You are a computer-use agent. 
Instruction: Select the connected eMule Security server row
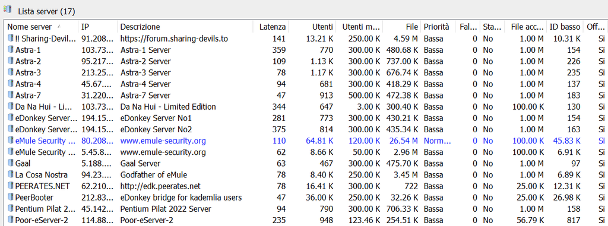(306, 141)
